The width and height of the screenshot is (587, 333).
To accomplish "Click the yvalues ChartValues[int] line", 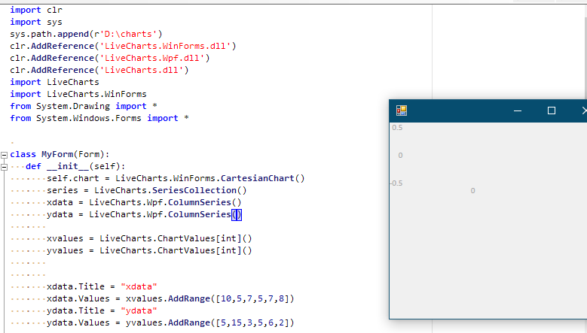I will click(x=149, y=250).
